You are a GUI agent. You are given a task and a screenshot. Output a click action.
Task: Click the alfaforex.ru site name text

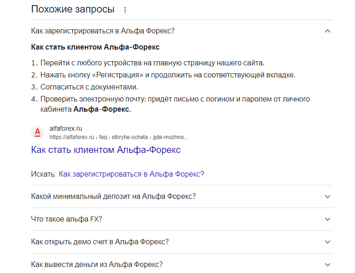click(x=66, y=128)
